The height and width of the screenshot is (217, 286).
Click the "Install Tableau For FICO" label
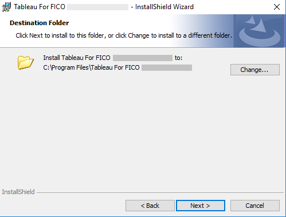pos(77,58)
